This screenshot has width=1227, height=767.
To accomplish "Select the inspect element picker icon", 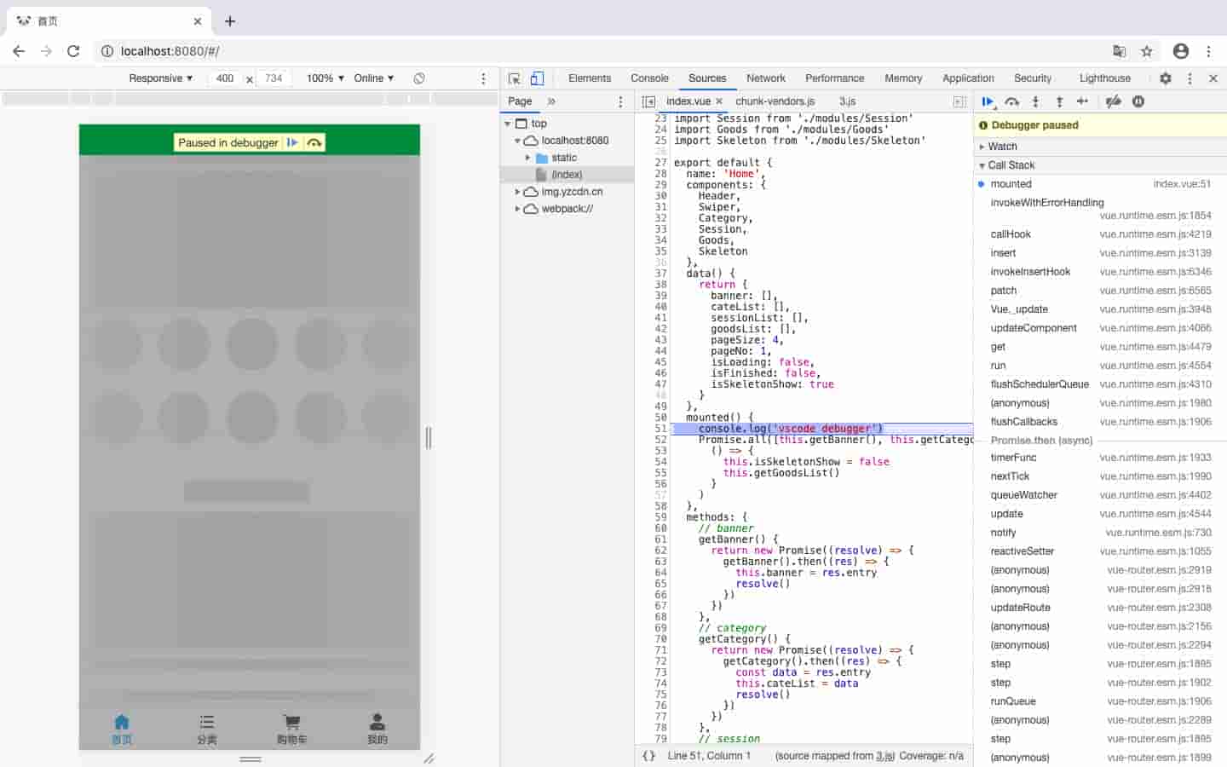I will tap(514, 78).
